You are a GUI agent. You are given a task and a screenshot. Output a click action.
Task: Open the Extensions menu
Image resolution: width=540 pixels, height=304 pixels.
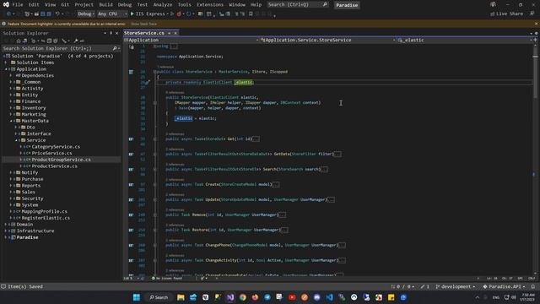click(210, 5)
